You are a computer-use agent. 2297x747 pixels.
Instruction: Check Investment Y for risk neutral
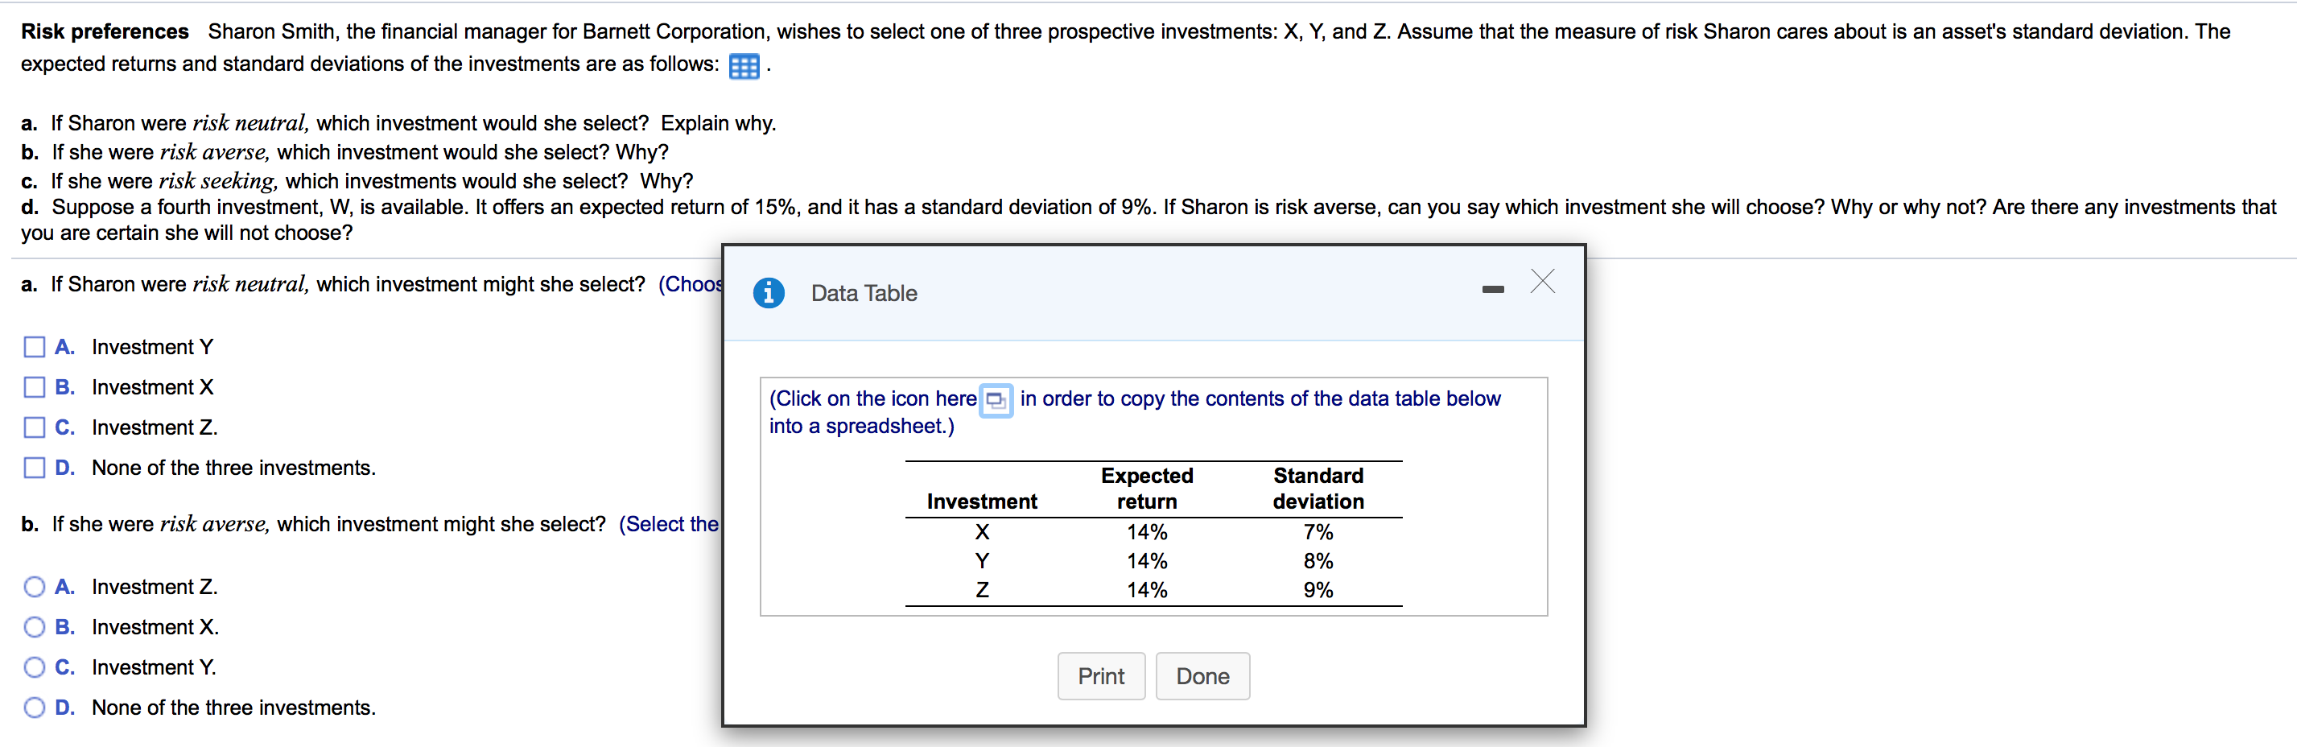(x=34, y=347)
